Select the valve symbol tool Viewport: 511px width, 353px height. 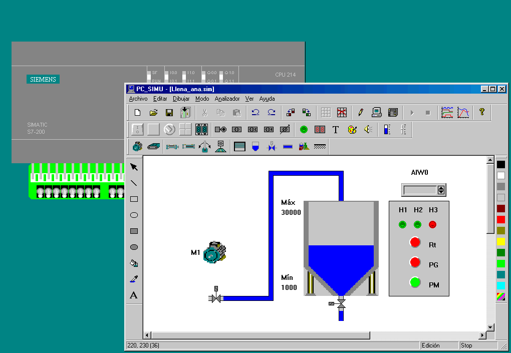(x=271, y=146)
